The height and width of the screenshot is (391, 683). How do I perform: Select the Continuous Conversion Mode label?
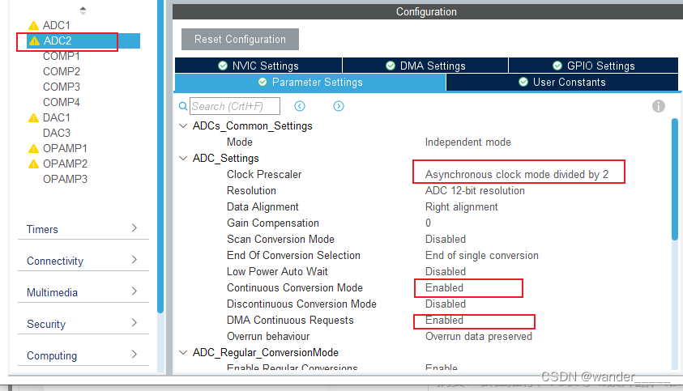point(295,288)
